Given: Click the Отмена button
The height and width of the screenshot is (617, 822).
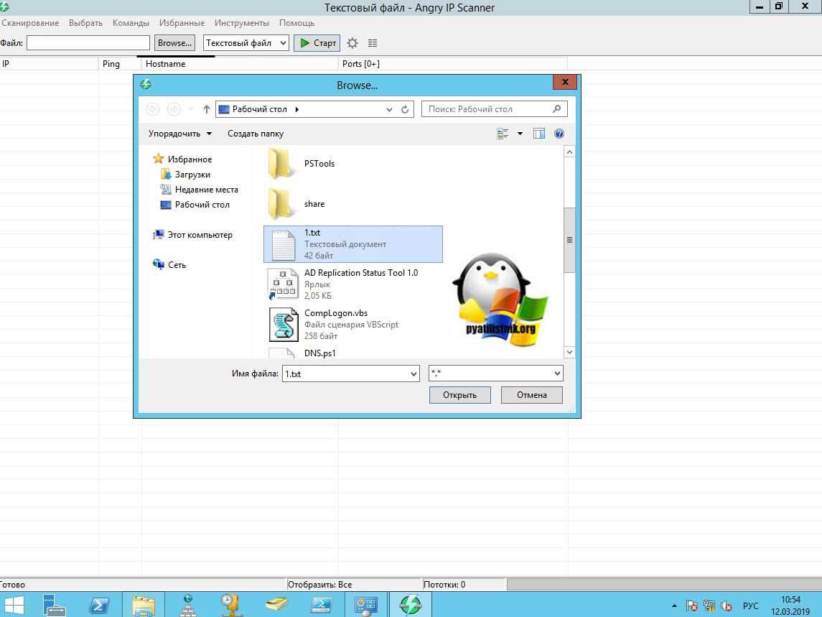Looking at the screenshot, I should point(531,395).
